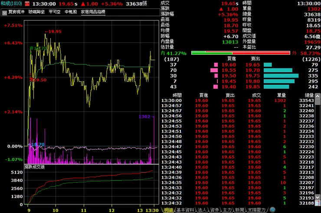Click the 總量 column header in tick list
The width and height of the screenshot is (321, 213).
coord(309,95)
